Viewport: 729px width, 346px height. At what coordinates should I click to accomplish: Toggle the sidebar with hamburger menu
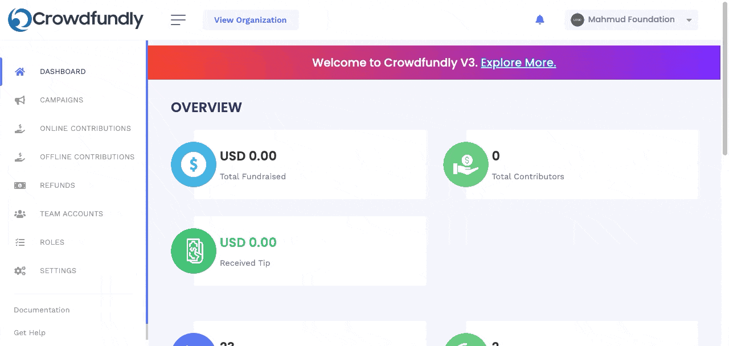tap(178, 20)
